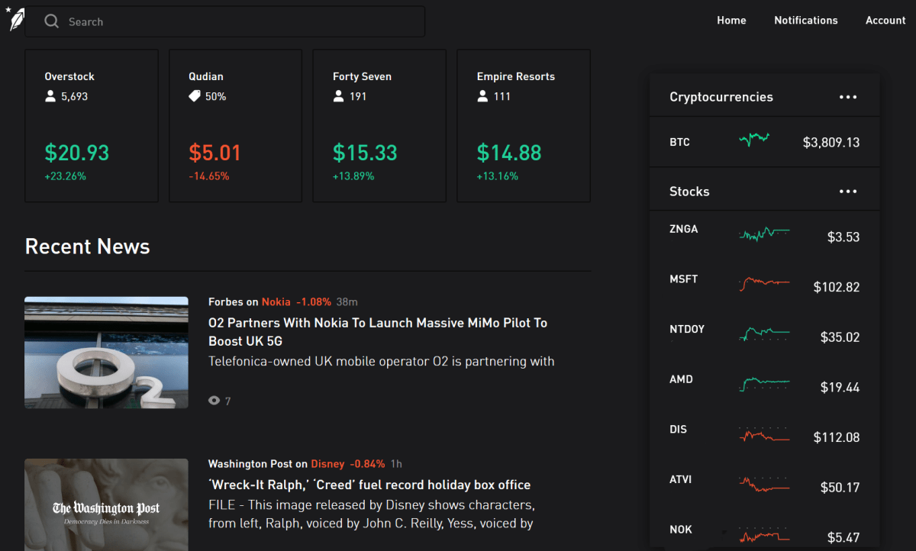Click the Forty Seven person icon
The width and height of the screenshot is (916, 551).
339,96
